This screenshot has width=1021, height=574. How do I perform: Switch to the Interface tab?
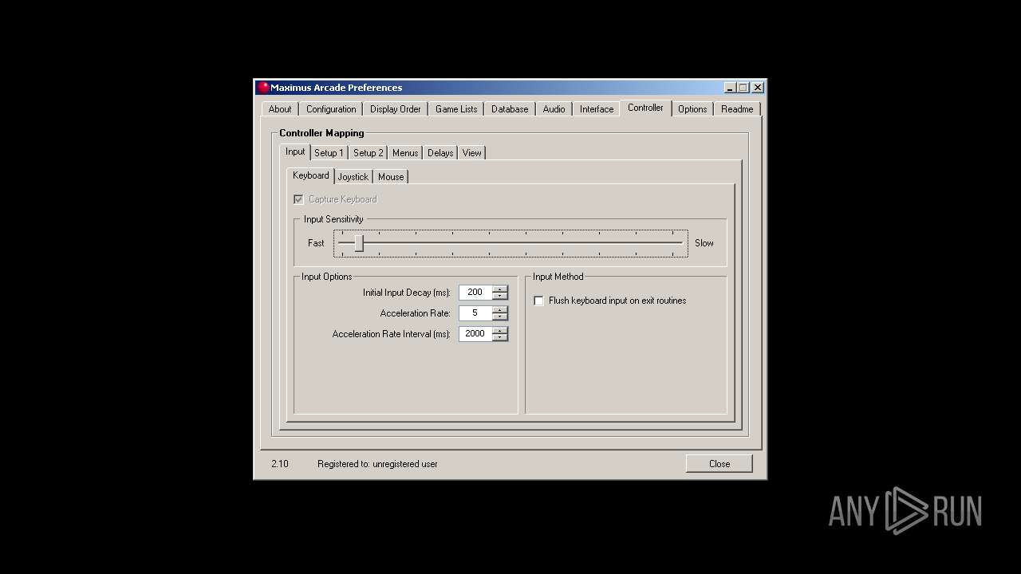597,109
